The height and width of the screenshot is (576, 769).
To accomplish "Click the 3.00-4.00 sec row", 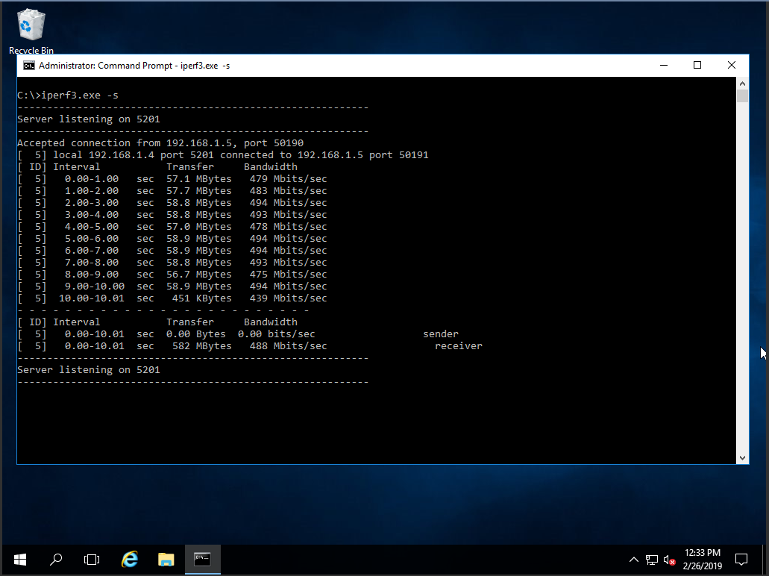I will point(172,215).
